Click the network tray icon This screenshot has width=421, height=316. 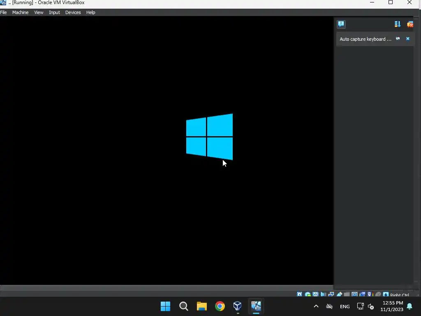[360, 306]
